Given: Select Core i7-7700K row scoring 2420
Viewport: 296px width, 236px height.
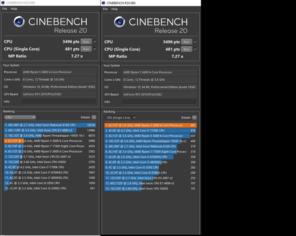Looking at the screenshot, I should pos(50,167).
